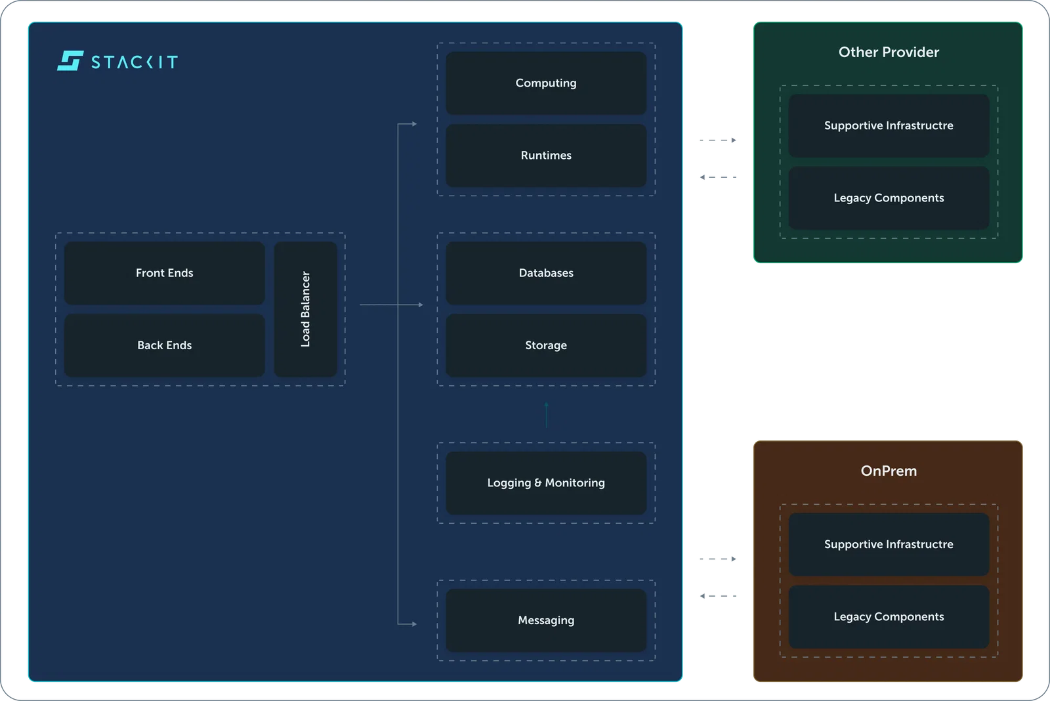Click the Other Provider heading
The image size is (1050, 701).
tap(889, 52)
